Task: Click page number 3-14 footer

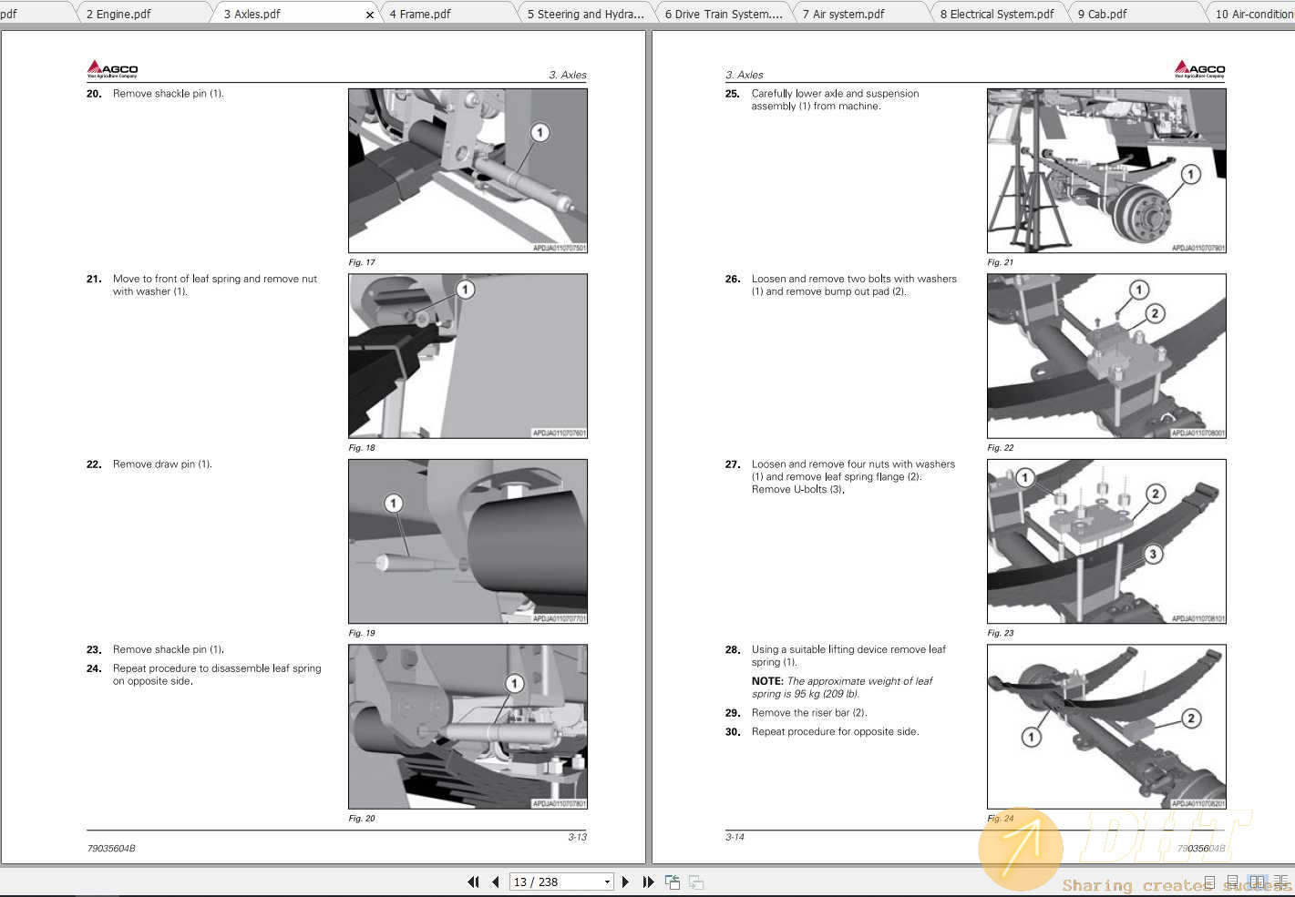Action: tap(735, 837)
